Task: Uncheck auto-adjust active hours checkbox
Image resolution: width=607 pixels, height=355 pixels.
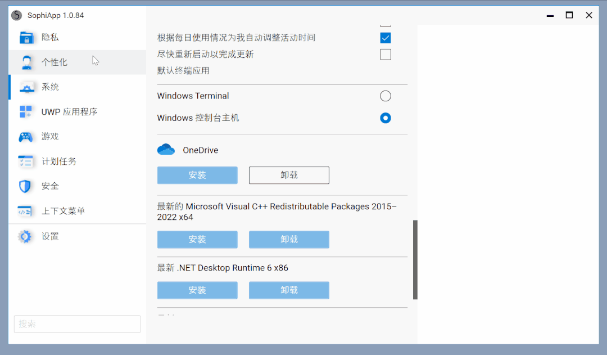Action: point(386,38)
